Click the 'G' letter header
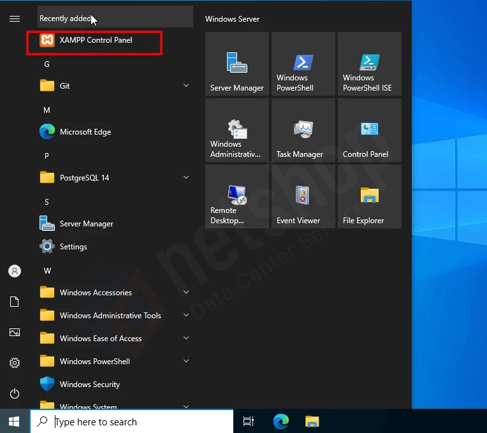 click(x=47, y=64)
